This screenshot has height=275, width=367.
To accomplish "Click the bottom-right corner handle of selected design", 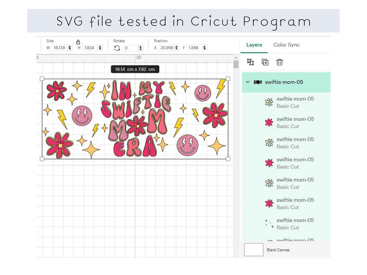I will pyautogui.click(x=228, y=159).
